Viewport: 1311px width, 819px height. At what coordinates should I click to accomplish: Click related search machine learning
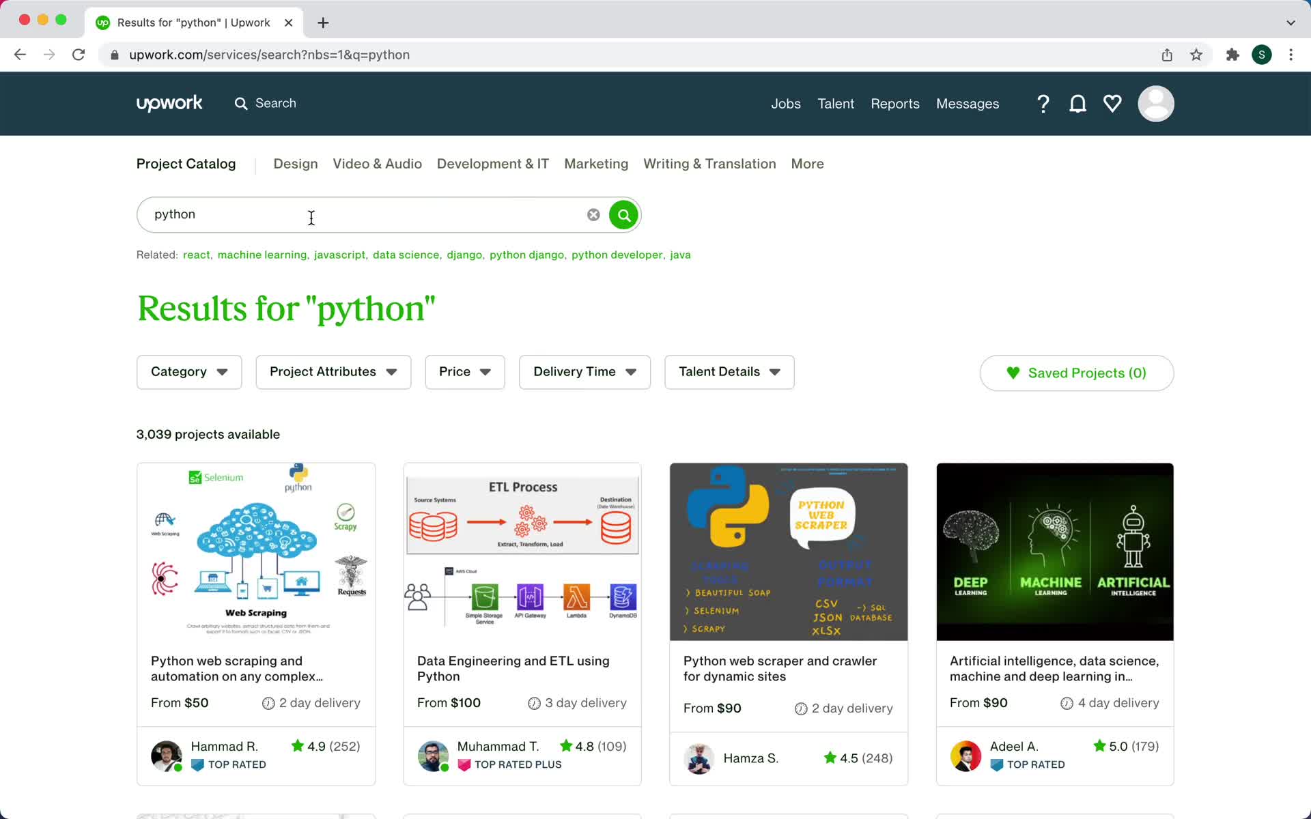point(262,255)
